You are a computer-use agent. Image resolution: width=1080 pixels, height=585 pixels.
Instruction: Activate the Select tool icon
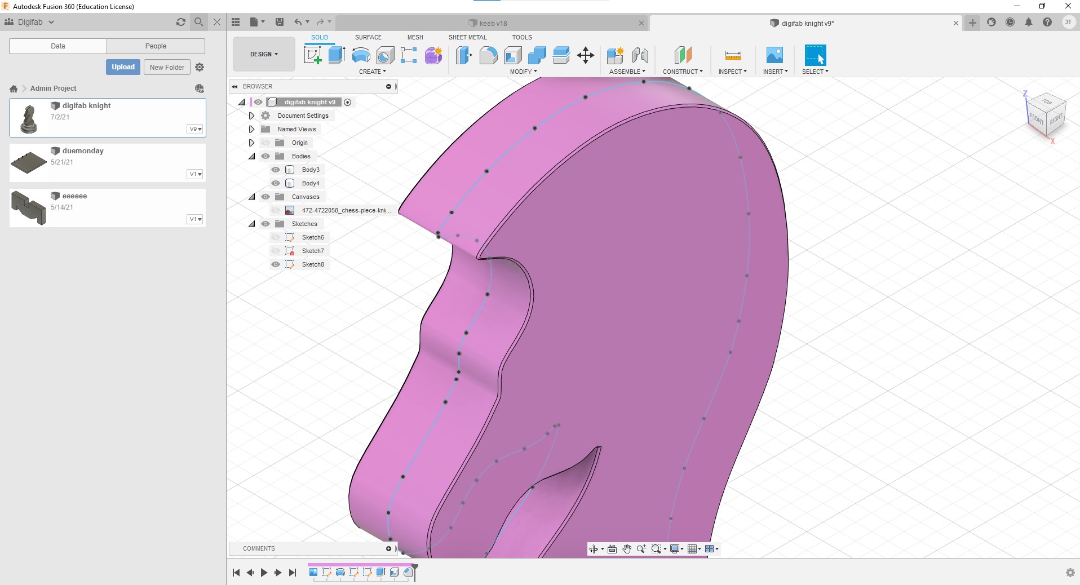pyautogui.click(x=815, y=55)
